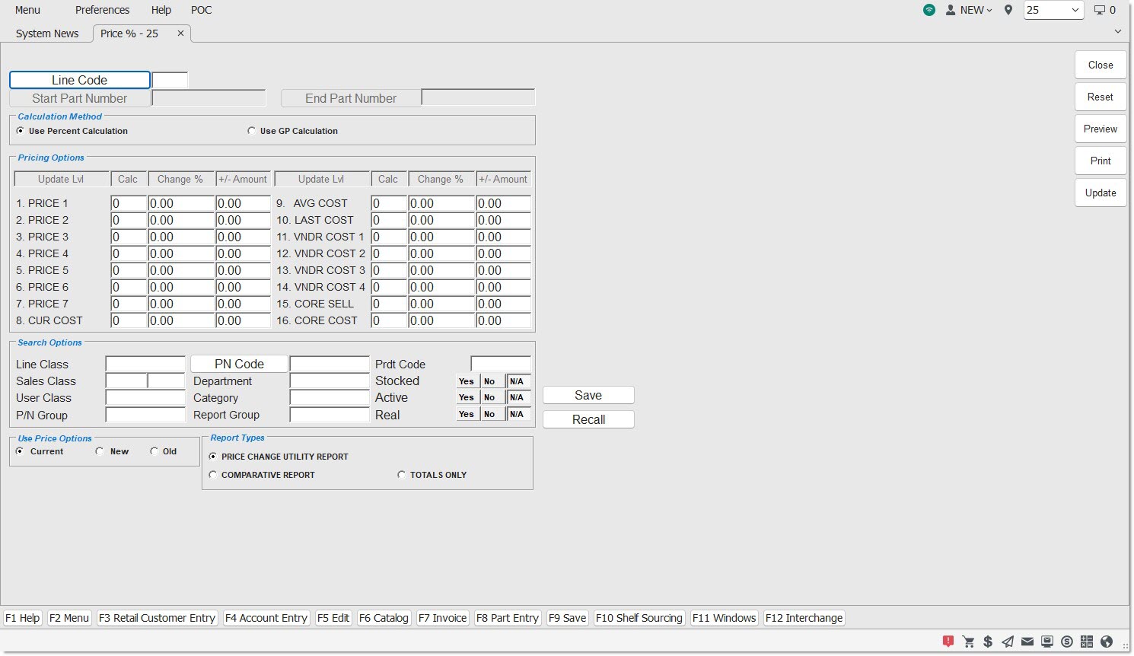Screen dimensions: 1134x656
Task: Open the envelope mail icon
Action: pos(1027,642)
